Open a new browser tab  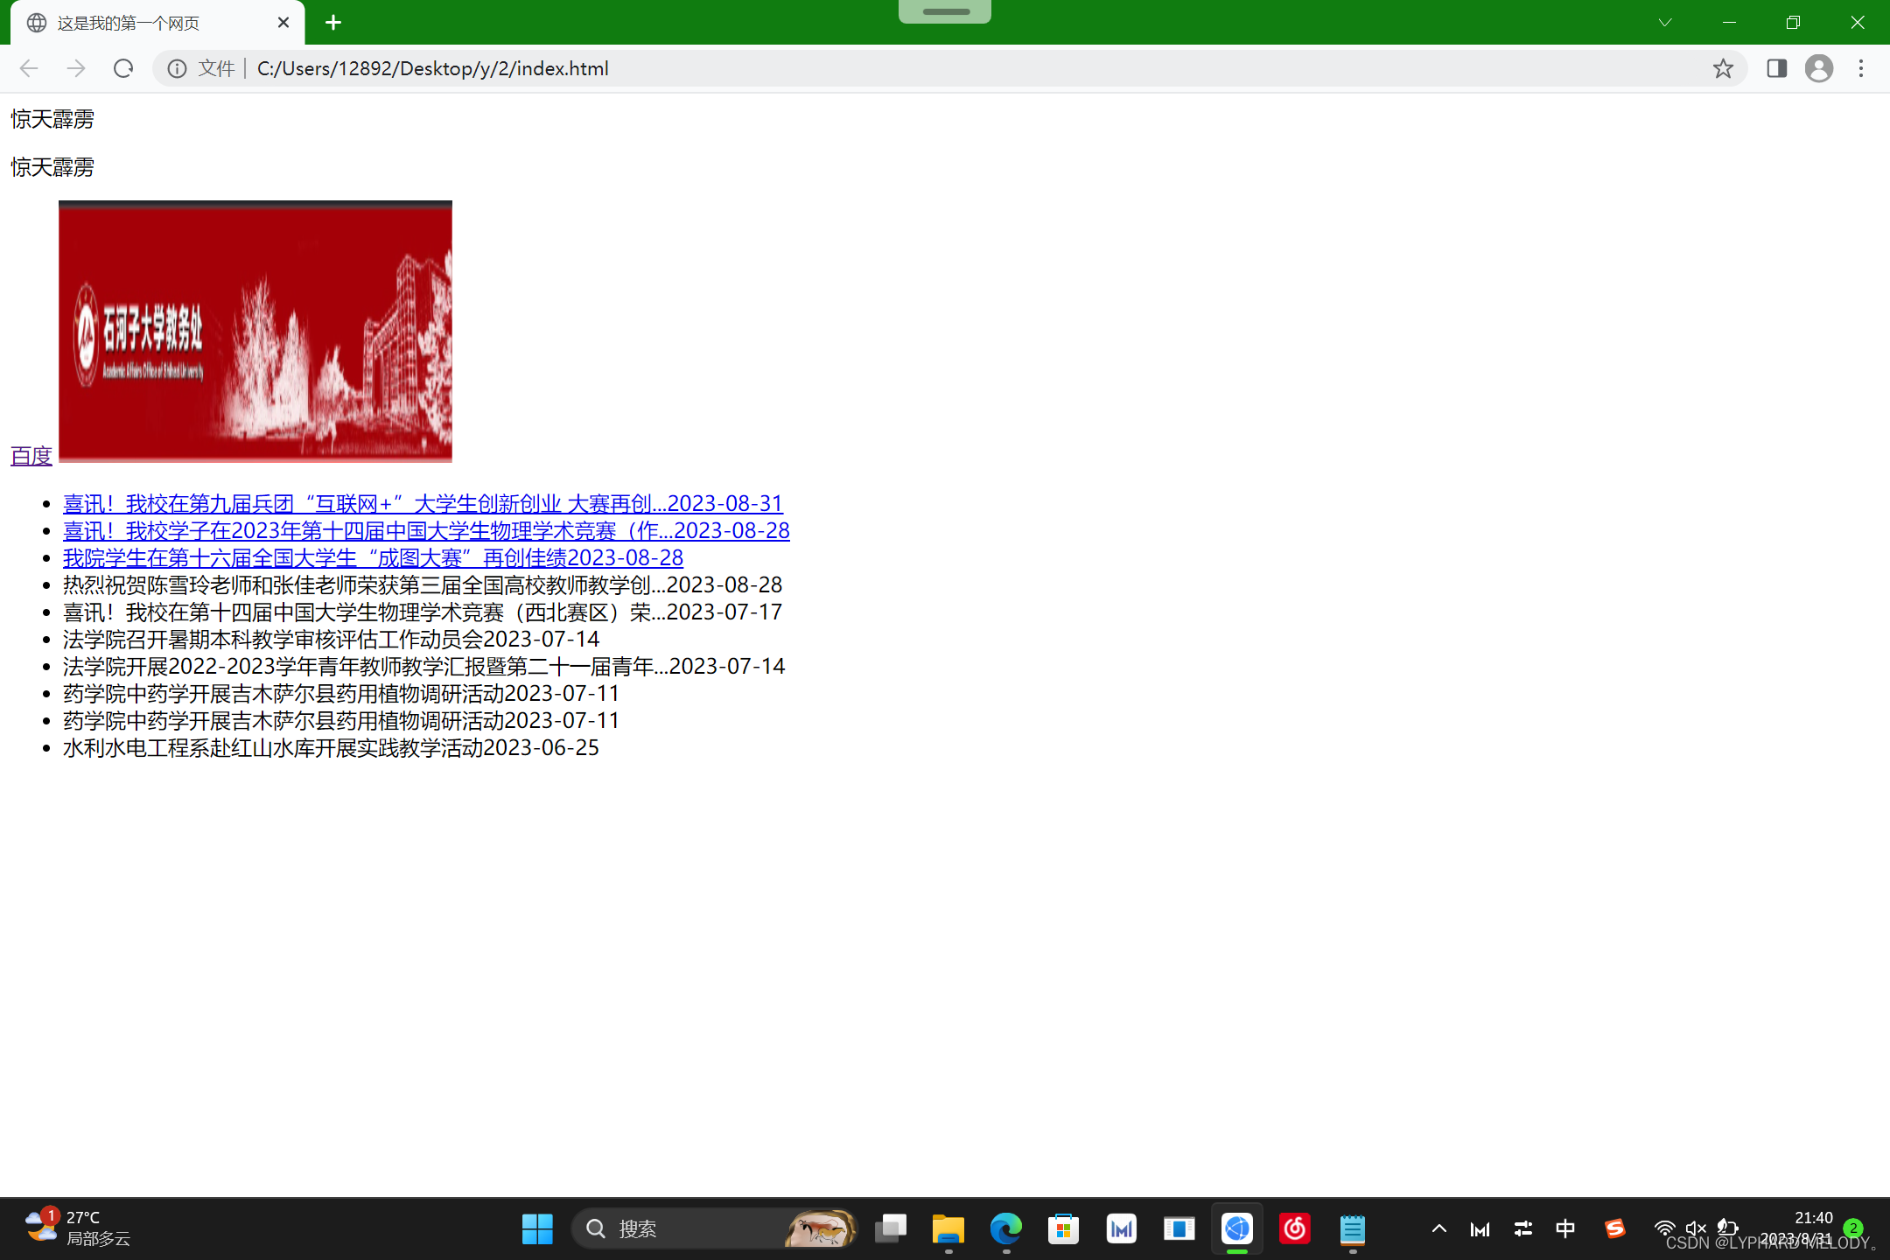click(333, 23)
